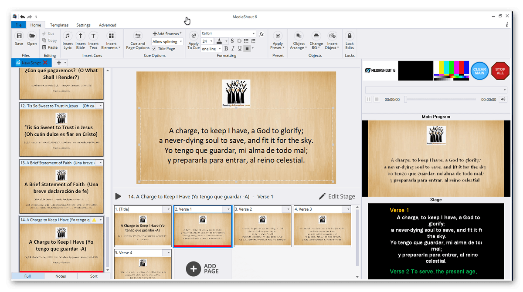The image size is (523, 292).
Task: Insert a Bible cue
Action: pos(81,40)
